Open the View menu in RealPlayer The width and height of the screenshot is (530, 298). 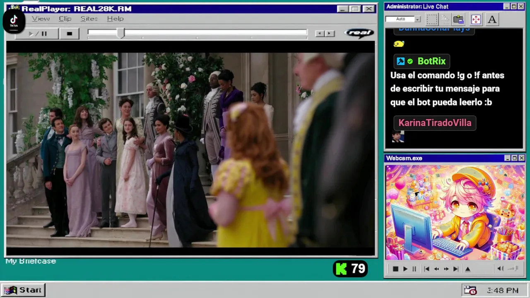pyautogui.click(x=41, y=19)
